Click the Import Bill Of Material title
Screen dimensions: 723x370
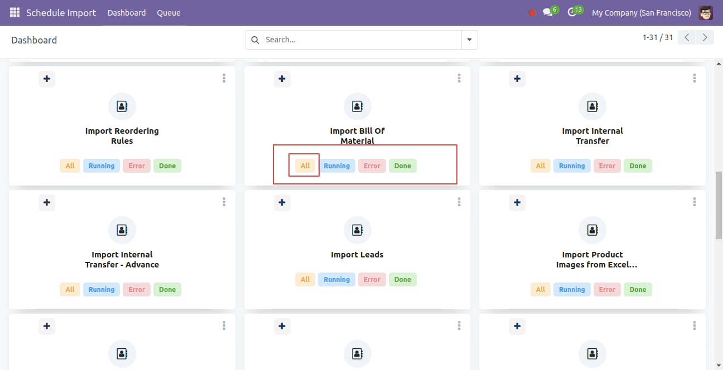pyautogui.click(x=357, y=136)
